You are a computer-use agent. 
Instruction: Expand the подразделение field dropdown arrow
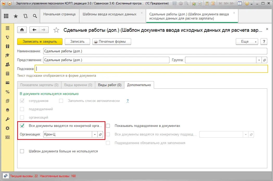coord(246,134)
